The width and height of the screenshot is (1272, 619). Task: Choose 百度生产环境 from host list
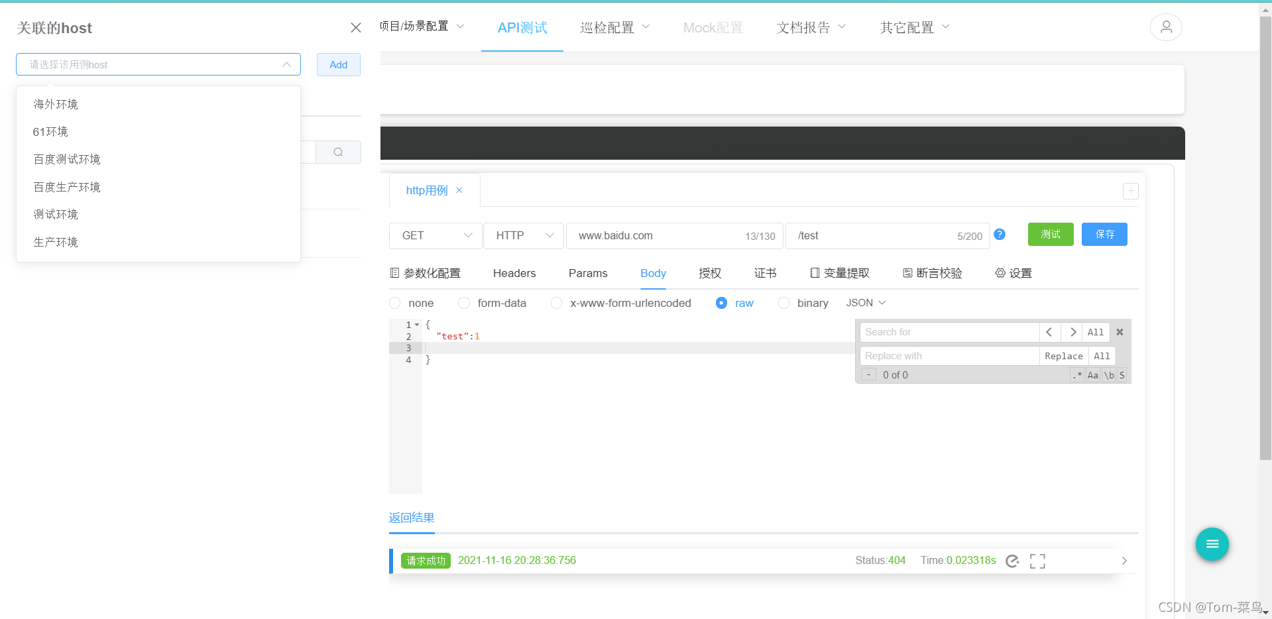[x=158, y=187]
